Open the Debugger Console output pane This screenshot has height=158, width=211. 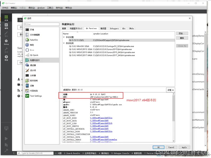120,153
